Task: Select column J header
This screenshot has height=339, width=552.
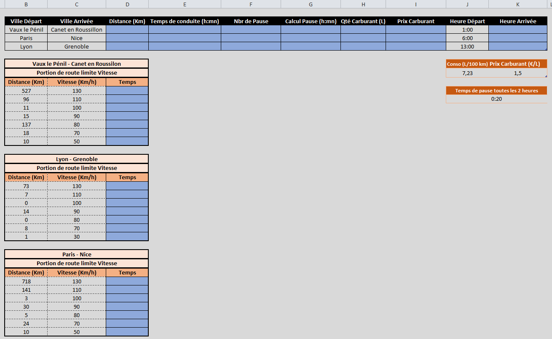Action: pyautogui.click(x=467, y=4)
